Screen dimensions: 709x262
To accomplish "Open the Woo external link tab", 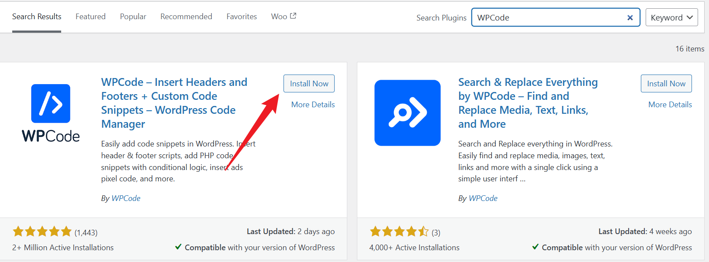I will (x=284, y=17).
